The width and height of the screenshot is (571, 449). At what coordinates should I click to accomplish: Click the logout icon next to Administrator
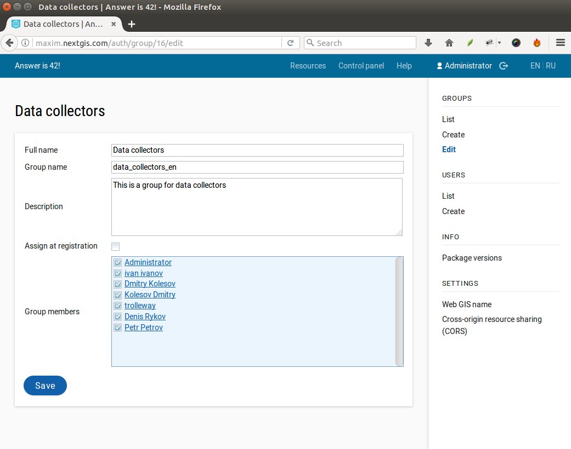tap(504, 66)
